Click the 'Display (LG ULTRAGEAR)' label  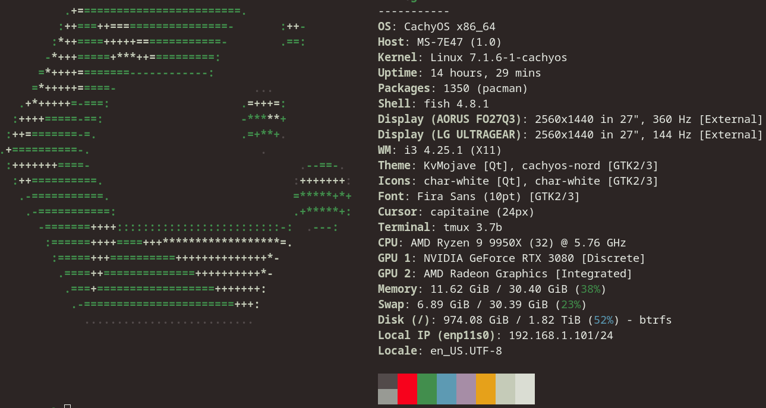point(450,135)
